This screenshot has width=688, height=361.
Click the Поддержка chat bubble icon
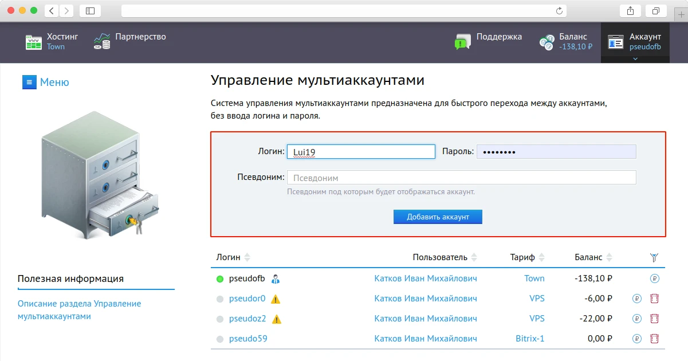coord(462,41)
